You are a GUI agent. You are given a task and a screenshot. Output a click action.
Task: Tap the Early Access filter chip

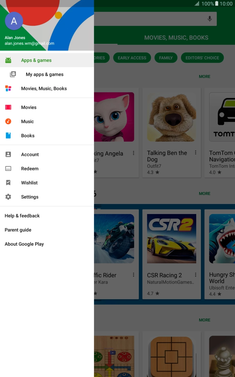(132, 58)
